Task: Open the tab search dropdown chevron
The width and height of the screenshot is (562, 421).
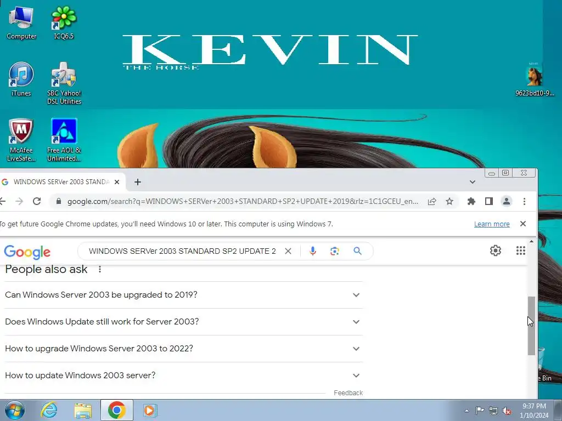Action: tap(473, 182)
